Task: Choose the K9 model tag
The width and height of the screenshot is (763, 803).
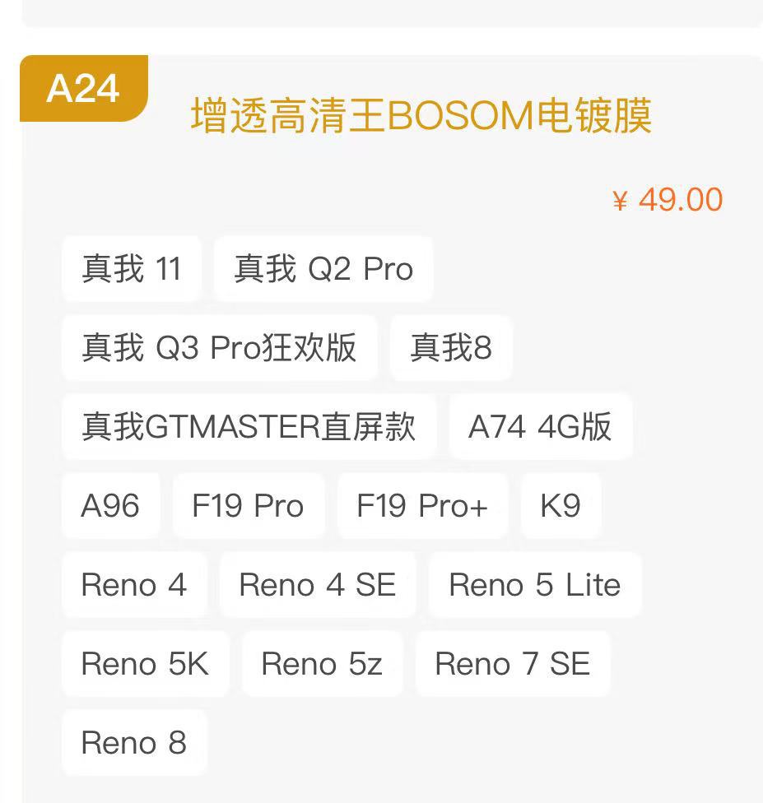Action: click(561, 506)
